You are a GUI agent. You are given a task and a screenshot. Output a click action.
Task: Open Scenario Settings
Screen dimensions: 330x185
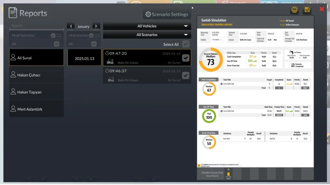click(x=167, y=14)
